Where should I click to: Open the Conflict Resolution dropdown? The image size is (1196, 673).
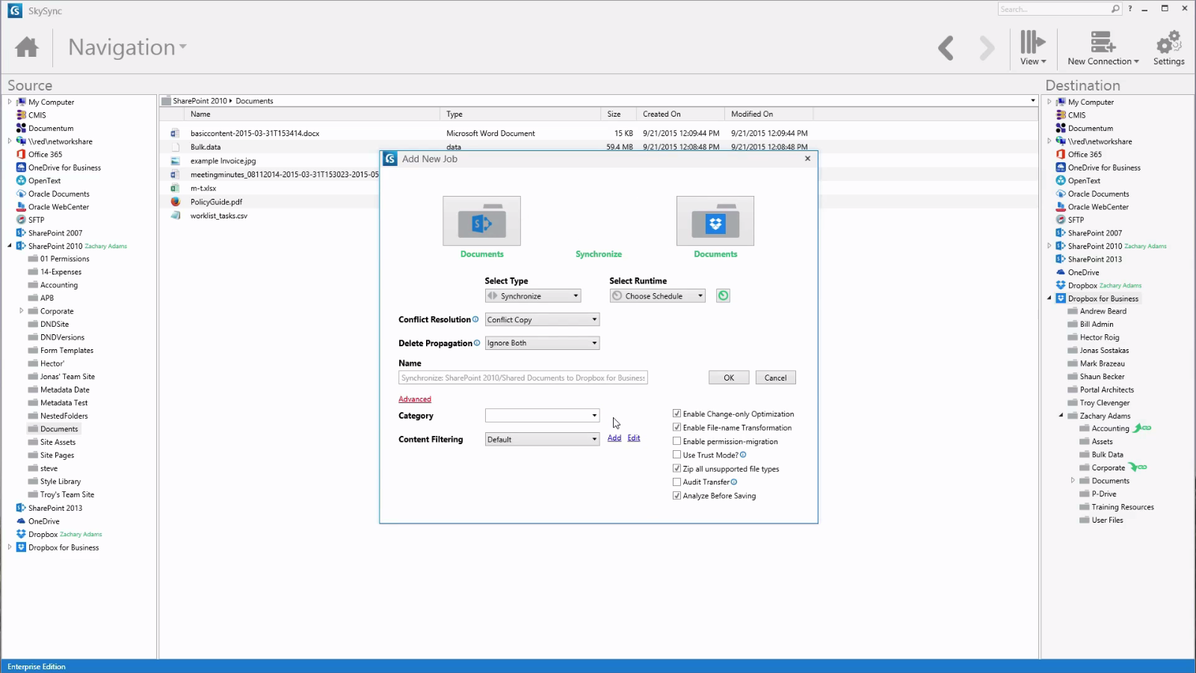542,320
